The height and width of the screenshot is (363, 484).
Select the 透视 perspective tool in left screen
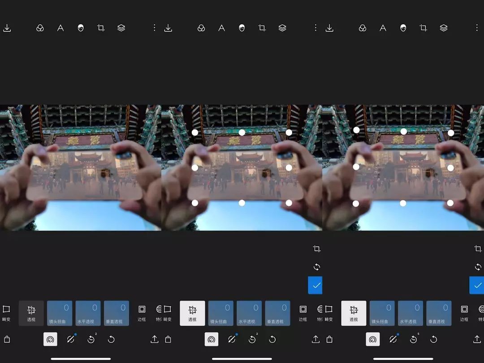point(31,313)
